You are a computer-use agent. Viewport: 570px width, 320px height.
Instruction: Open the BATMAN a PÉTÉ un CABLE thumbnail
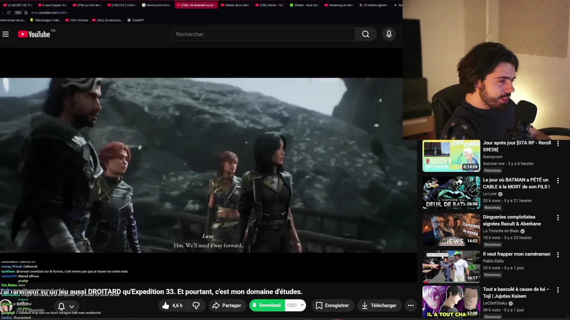451,193
